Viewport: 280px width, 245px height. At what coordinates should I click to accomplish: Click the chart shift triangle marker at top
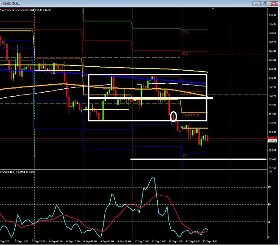click(x=213, y=9)
